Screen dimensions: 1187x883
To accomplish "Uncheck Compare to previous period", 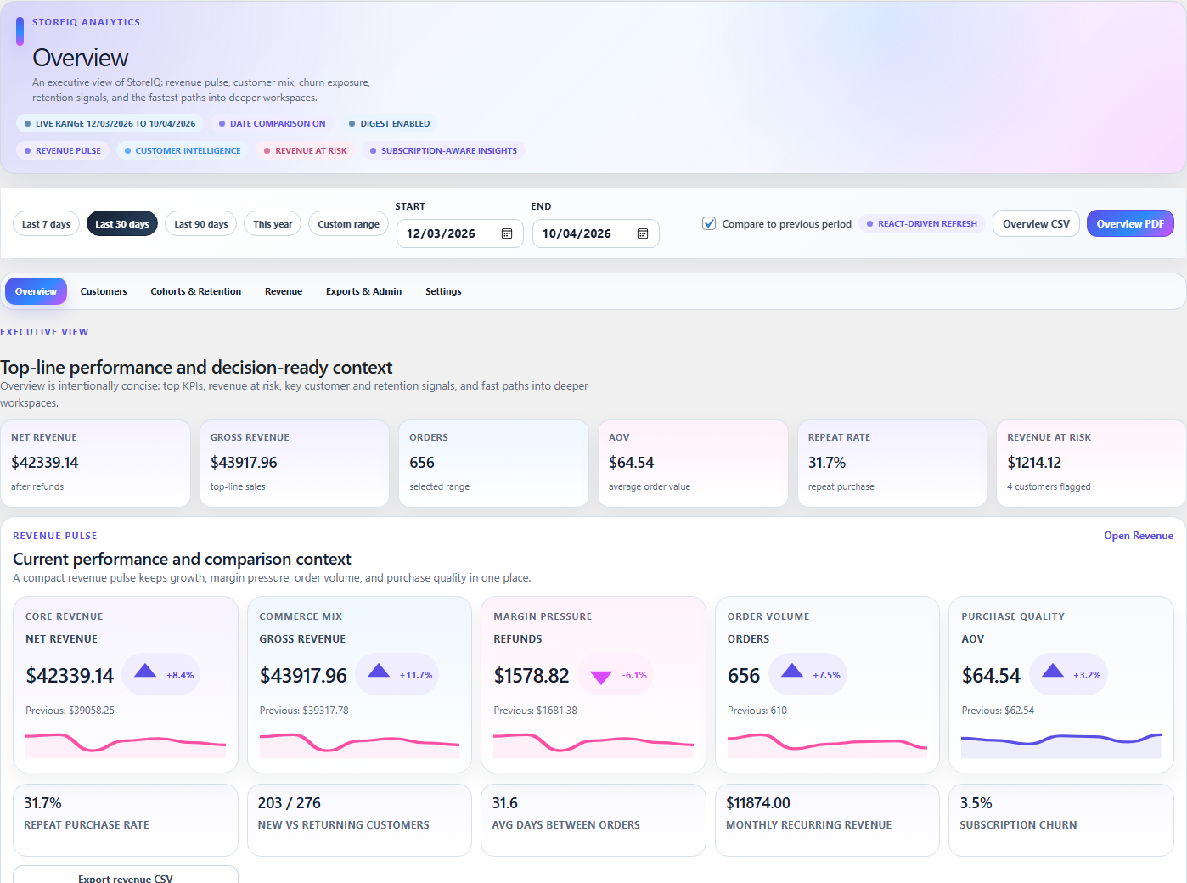I will coord(709,223).
